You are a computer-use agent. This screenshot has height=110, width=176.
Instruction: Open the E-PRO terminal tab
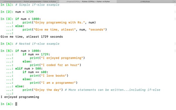coord(145,1)
